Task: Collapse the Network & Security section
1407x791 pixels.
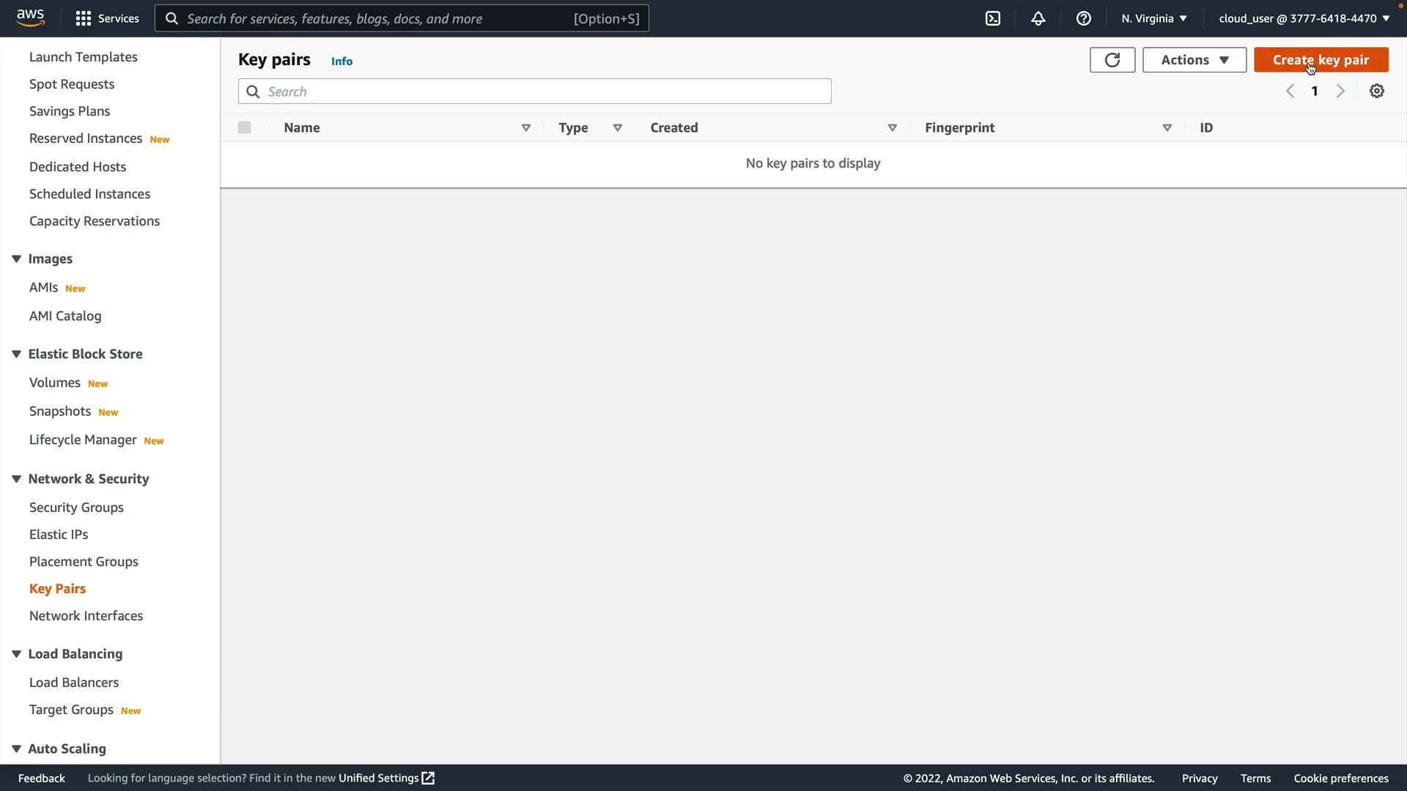Action: [x=16, y=479]
